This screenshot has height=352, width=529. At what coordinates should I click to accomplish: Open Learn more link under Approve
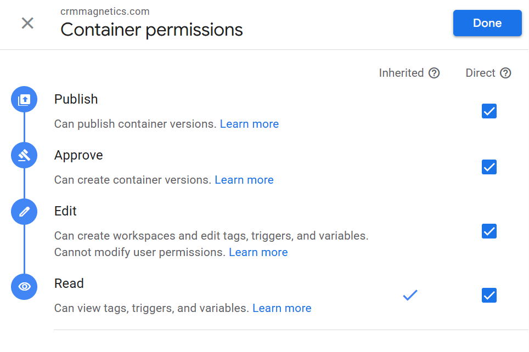point(244,180)
